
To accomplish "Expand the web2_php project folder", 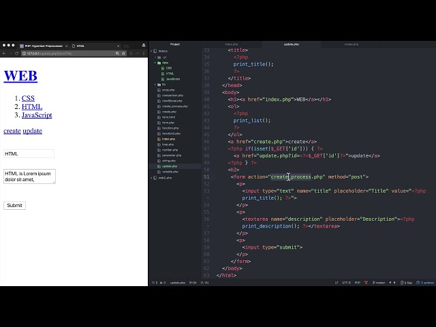I will [x=152, y=178].
